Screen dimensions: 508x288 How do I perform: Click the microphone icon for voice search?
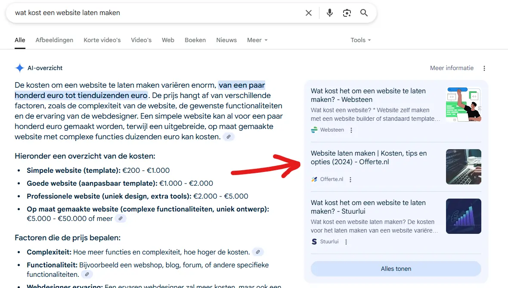(329, 13)
